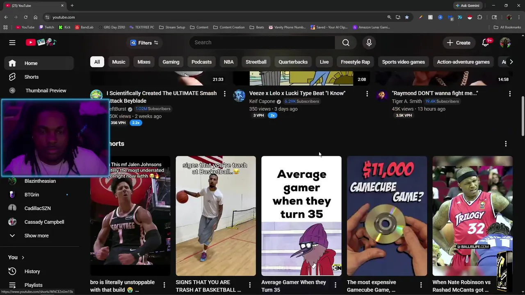Open options for most expensive Gamecube short

[x=421, y=285]
